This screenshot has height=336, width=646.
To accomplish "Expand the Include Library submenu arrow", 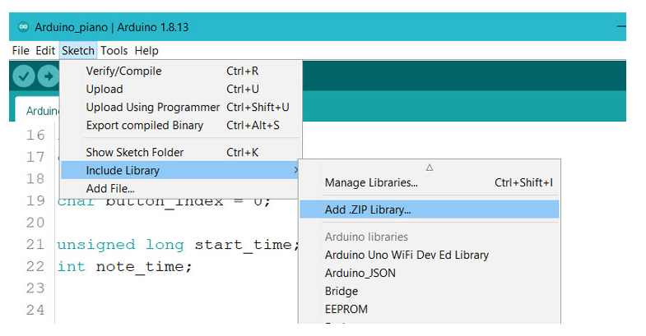I will tap(296, 171).
